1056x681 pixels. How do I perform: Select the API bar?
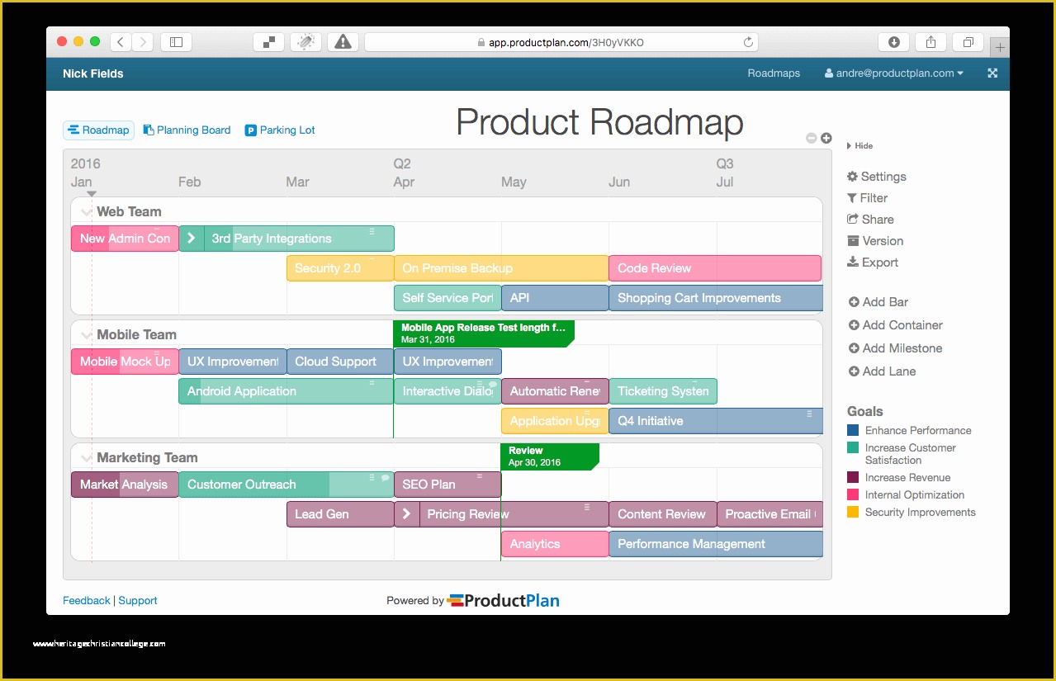555,298
